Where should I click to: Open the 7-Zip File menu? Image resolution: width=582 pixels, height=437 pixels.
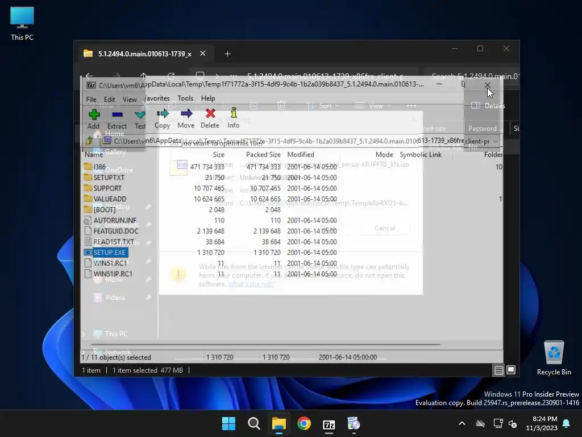pyautogui.click(x=91, y=99)
